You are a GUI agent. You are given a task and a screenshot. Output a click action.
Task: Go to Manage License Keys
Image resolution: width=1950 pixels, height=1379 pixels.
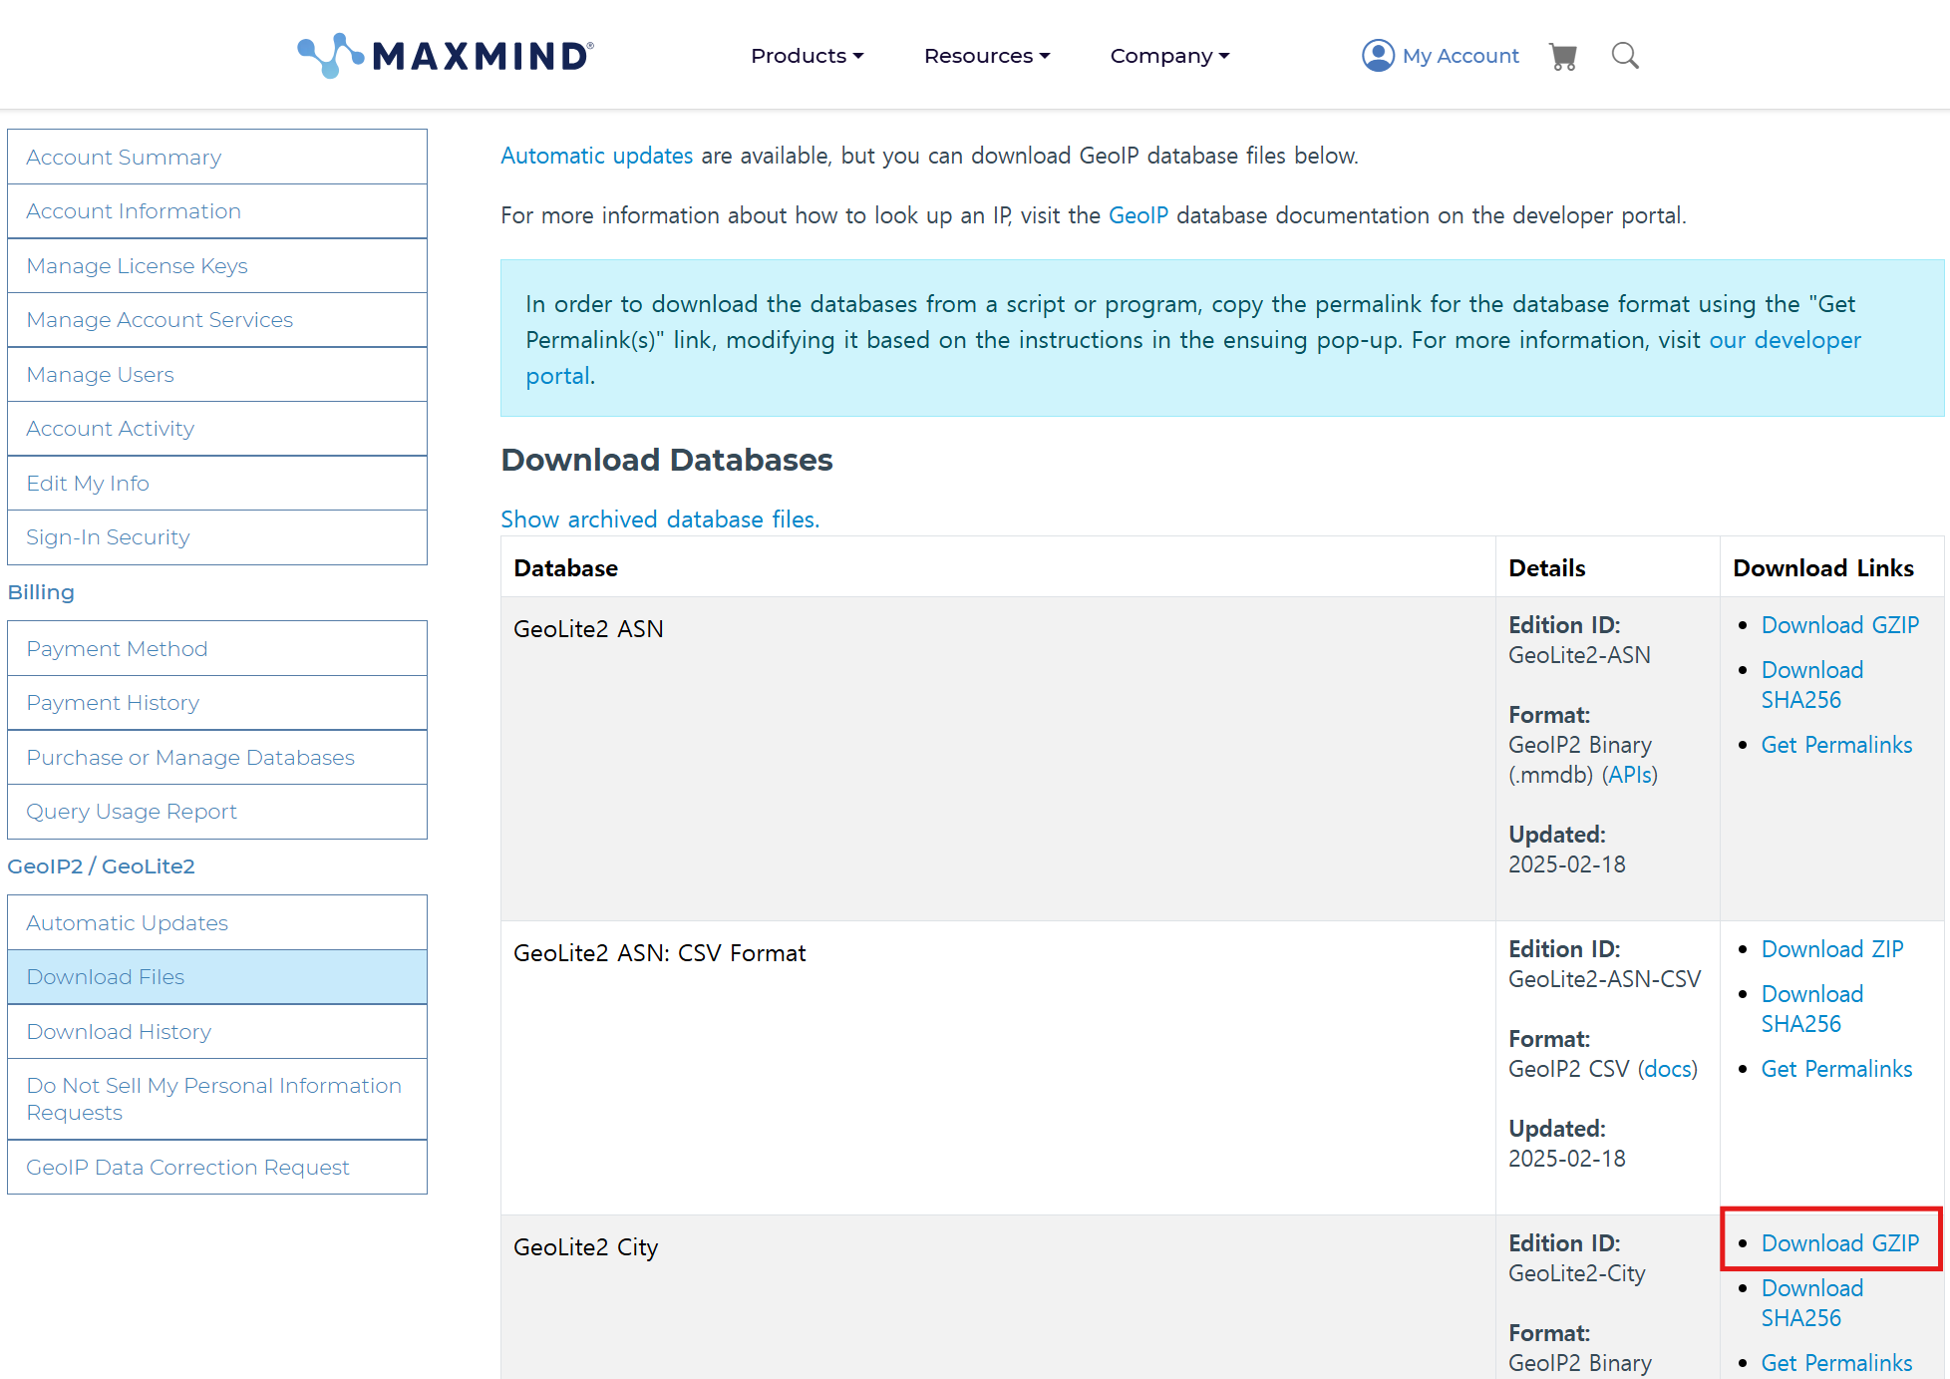(x=137, y=266)
